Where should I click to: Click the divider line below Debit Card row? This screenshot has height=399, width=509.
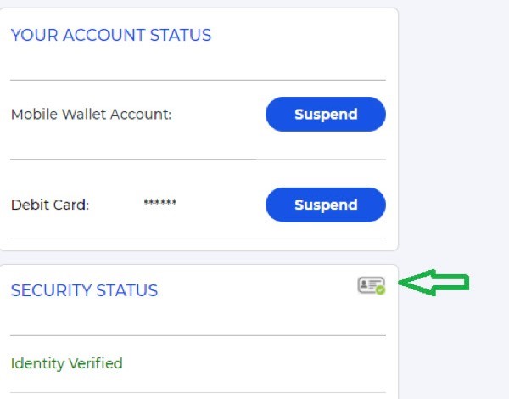tap(198, 239)
